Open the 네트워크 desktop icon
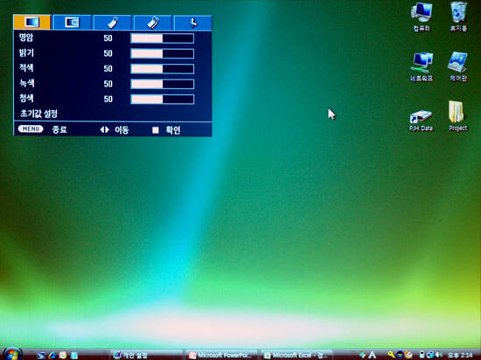Image resolution: width=481 pixels, height=360 pixels. coord(422,66)
